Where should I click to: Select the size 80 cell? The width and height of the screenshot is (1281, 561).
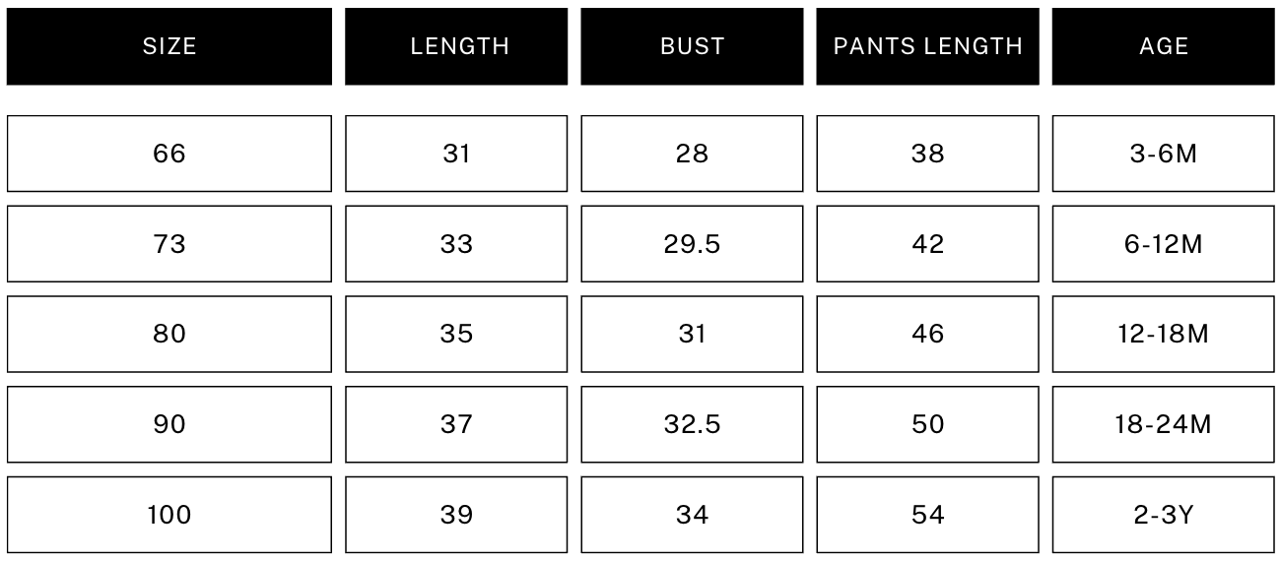169,335
